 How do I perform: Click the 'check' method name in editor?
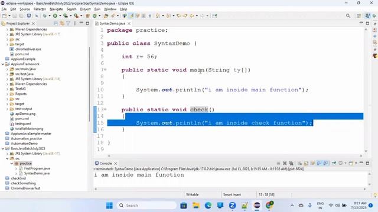pyautogui.click(x=199, y=110)
